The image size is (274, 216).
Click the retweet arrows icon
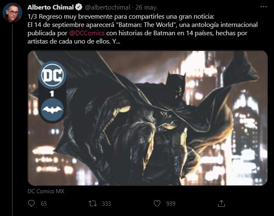tap(92, 204)
